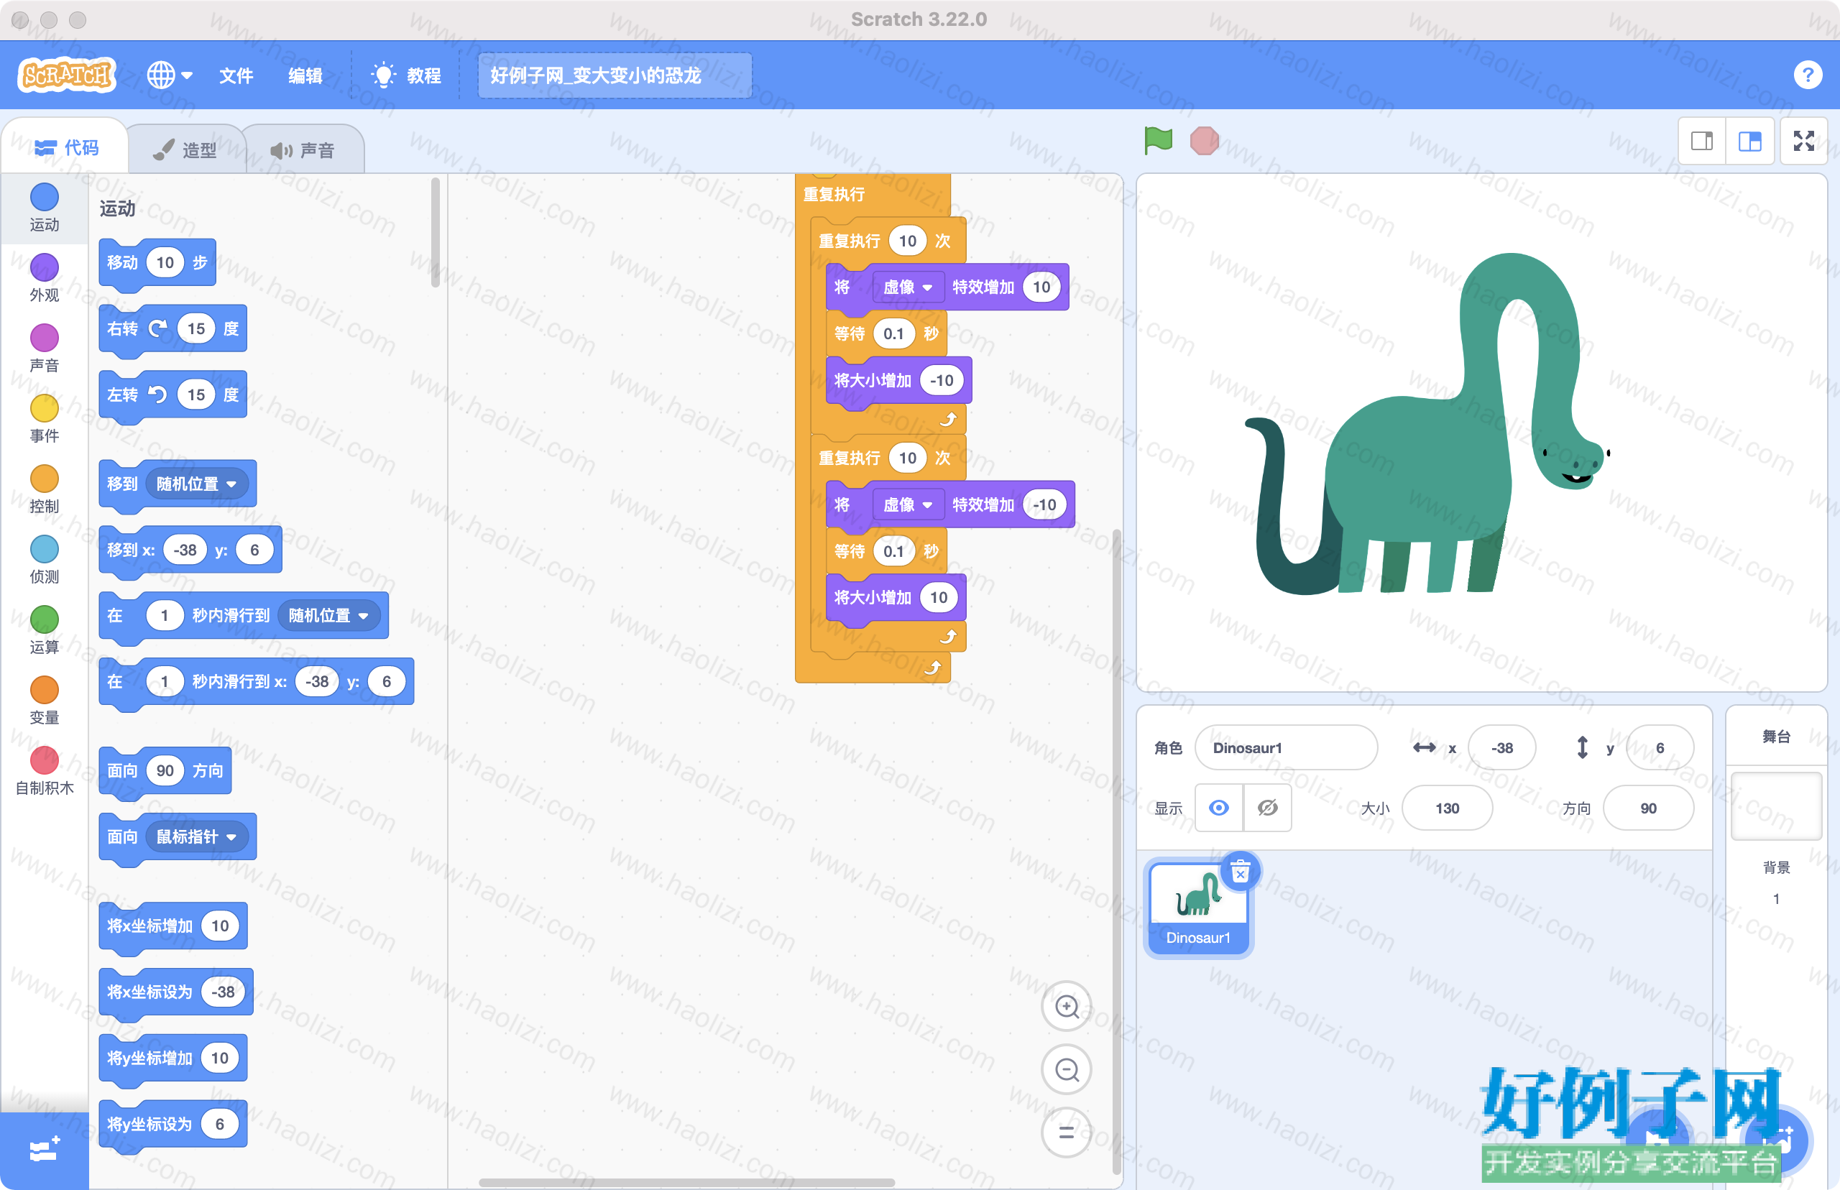
Task: Select the Dinosaur1 sprite thumbnail
Action: tap(1198, 909)
